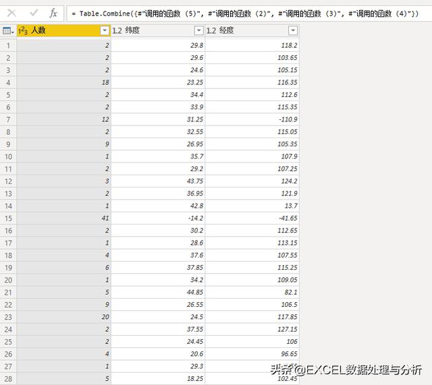The image size is (432, 385).
Task: Click the fx function icon
Action: tap(53, 13)
